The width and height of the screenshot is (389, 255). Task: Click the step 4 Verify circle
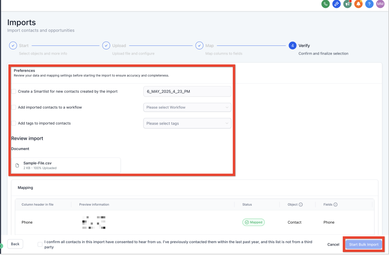292,46
